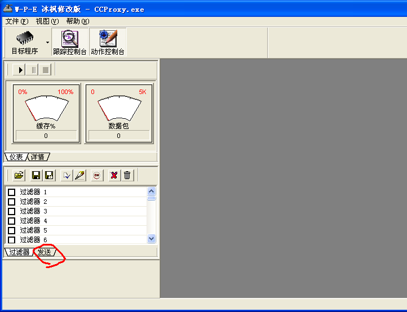
Task: Stop logging with the stop button
Action: [x=46, y=70]
